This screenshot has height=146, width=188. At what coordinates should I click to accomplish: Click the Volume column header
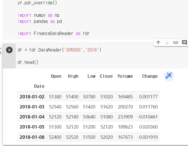click(125, 76)
